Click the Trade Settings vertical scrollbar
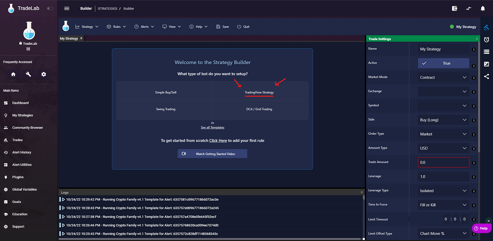 coord(479,97)
